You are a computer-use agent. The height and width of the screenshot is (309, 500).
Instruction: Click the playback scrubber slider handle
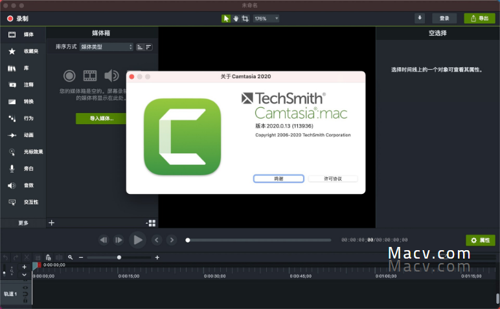(188, 240)
